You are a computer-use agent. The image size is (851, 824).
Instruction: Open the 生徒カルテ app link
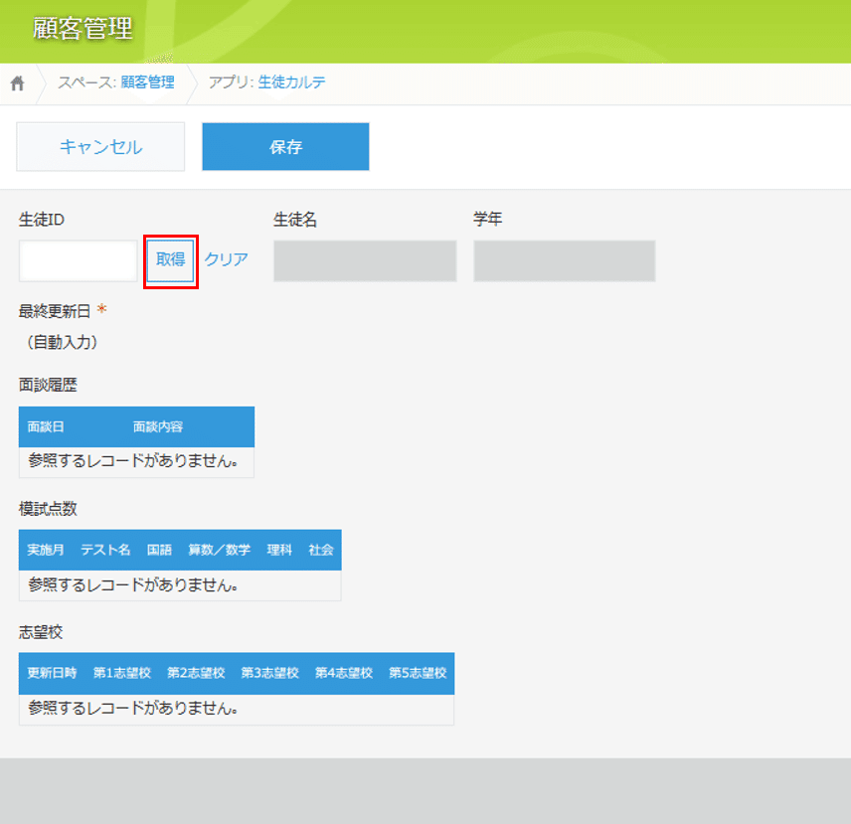(x=291, y=82)
